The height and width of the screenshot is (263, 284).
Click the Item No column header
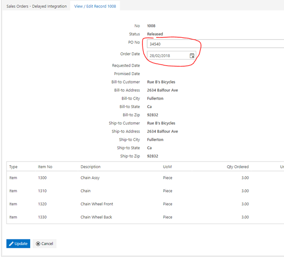[x=45, y=167]
